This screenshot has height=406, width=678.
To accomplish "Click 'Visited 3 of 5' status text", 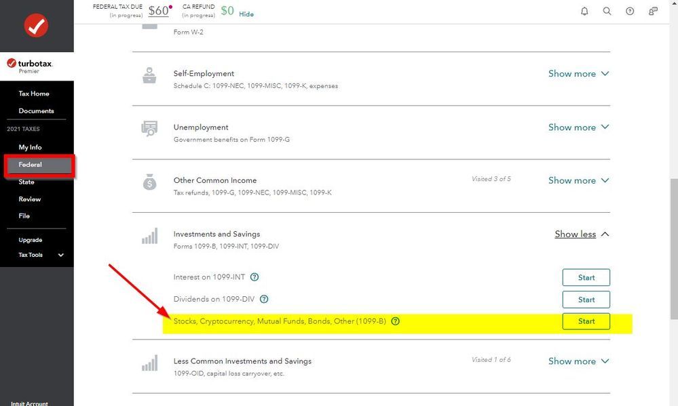I will click(x=491, y=178).
